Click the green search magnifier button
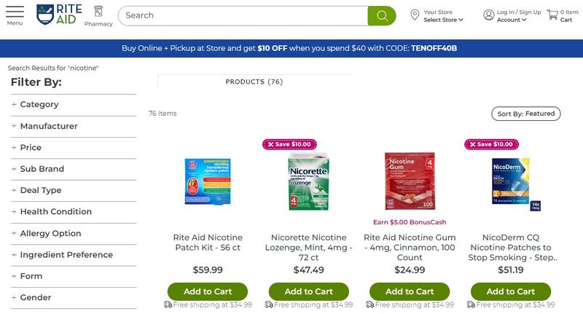Image resolution: width=583 pixels, height=314 pixels. coord(382,15)
